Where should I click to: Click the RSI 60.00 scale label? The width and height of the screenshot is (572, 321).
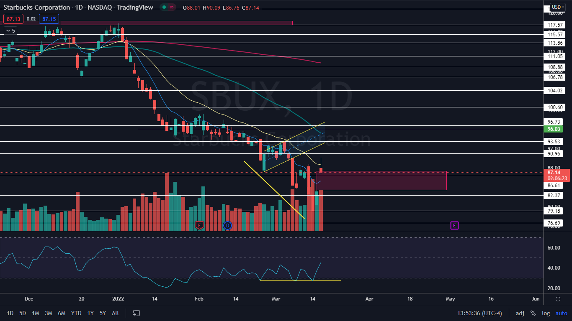(554, 248)
